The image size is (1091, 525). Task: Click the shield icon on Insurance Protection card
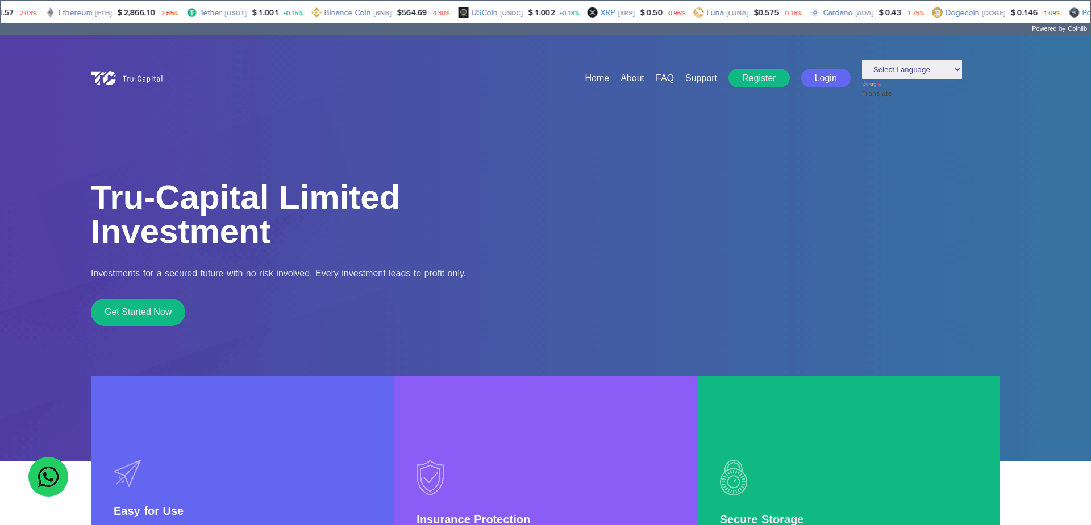[x=430, y=477]
